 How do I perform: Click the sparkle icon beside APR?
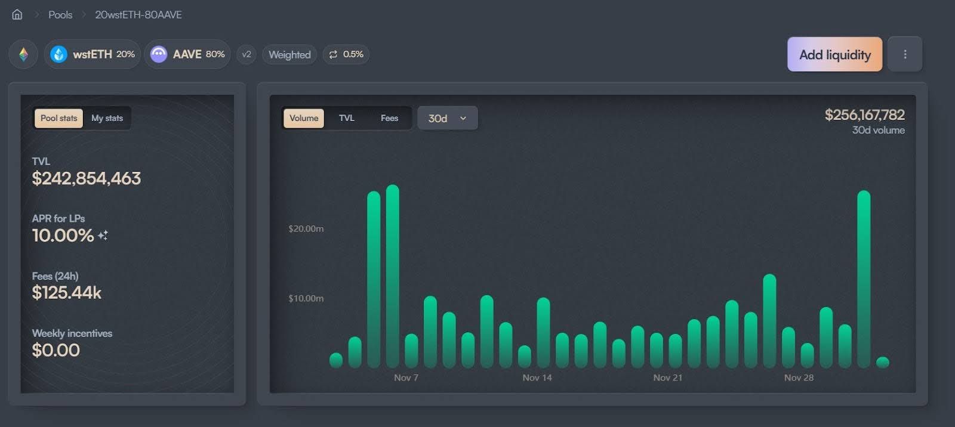pos(103,236)
